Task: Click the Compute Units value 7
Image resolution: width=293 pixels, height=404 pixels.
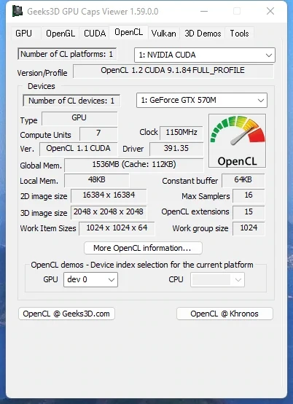Action: pyautogui.click(x=98, y=133)
